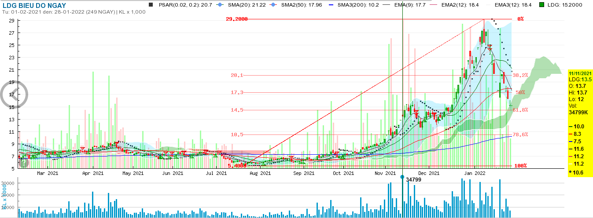The height and width of the screenshot is (218, 593).
Task: Click the 13 price axis label
Action: point(12,119)
